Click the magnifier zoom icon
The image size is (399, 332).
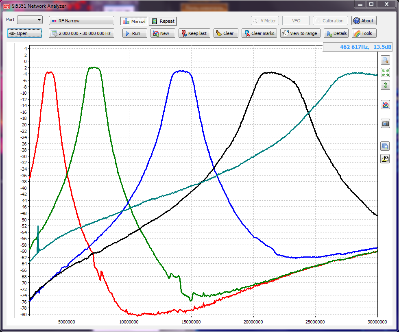click(385, 60)
